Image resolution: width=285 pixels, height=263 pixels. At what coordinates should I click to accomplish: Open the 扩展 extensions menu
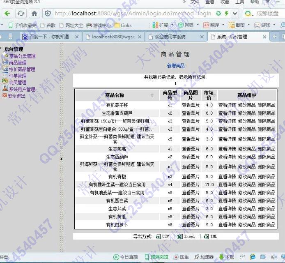pyautogui.click(x=163, y=25)
